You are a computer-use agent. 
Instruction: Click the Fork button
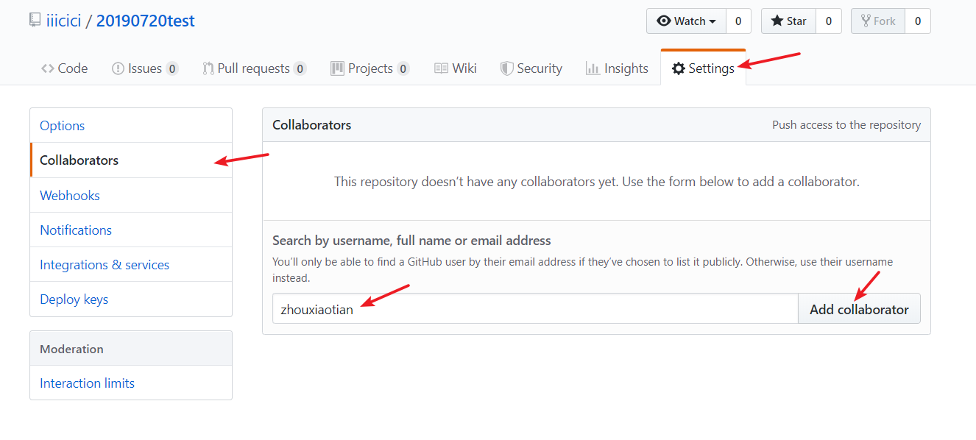click(878, 21)
